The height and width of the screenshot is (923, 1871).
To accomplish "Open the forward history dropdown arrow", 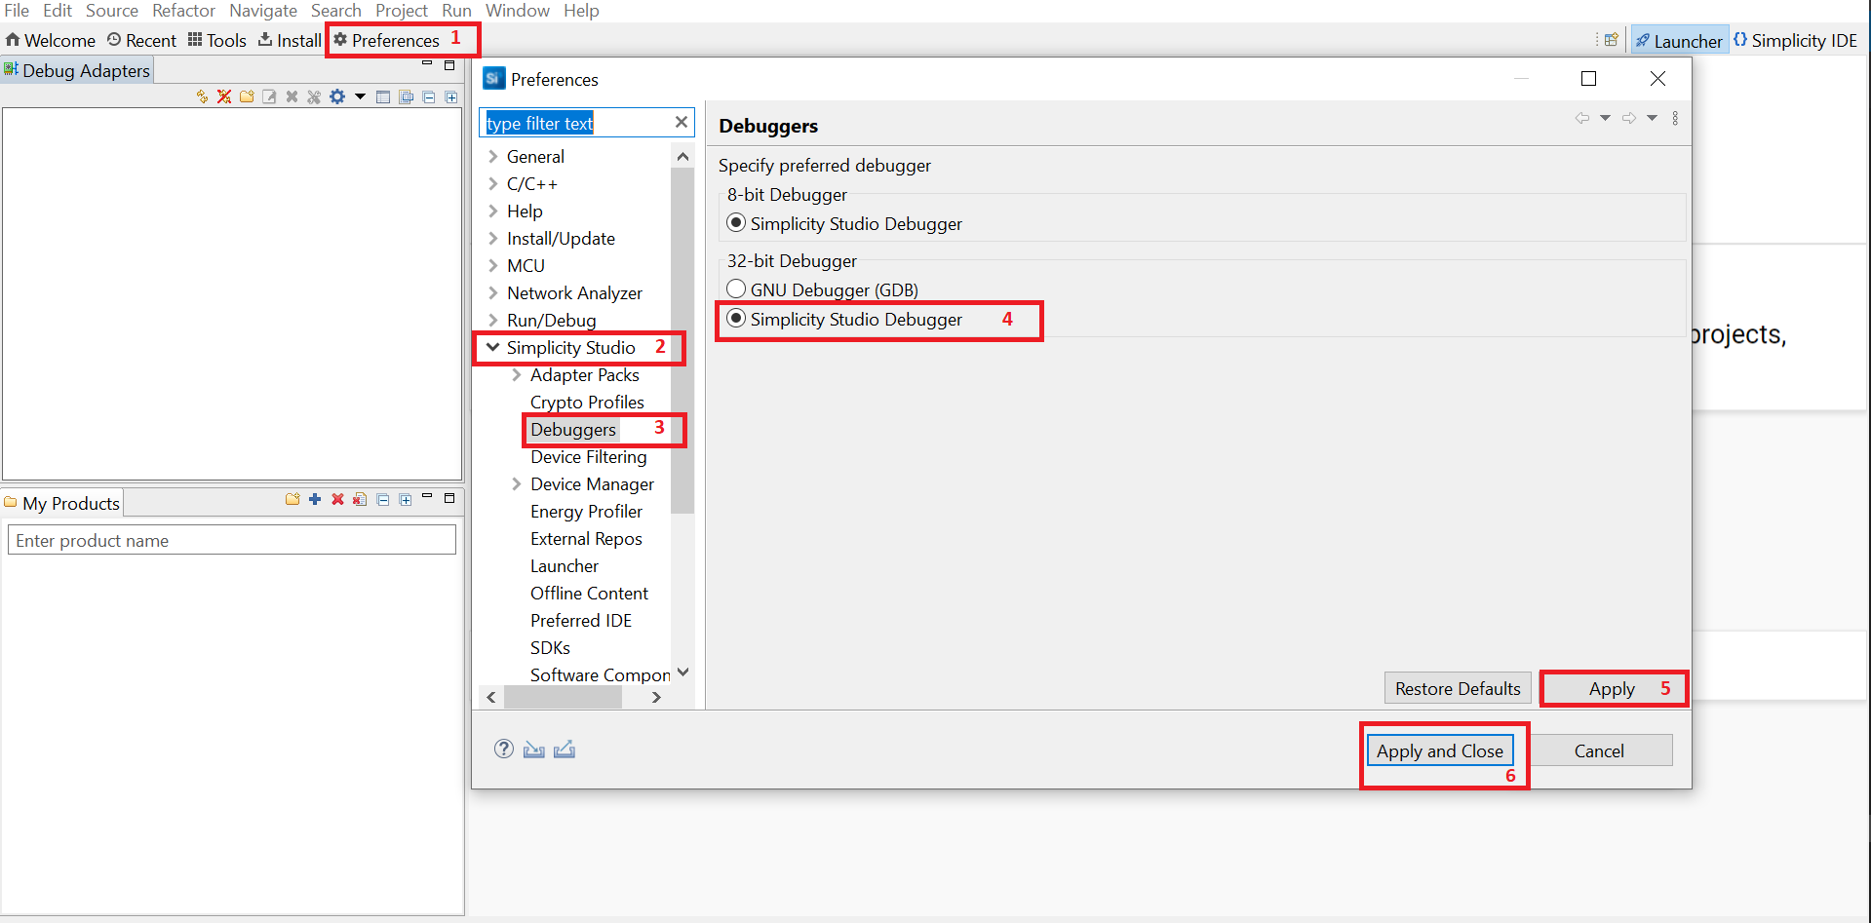I will click(x=1652, y=118).
